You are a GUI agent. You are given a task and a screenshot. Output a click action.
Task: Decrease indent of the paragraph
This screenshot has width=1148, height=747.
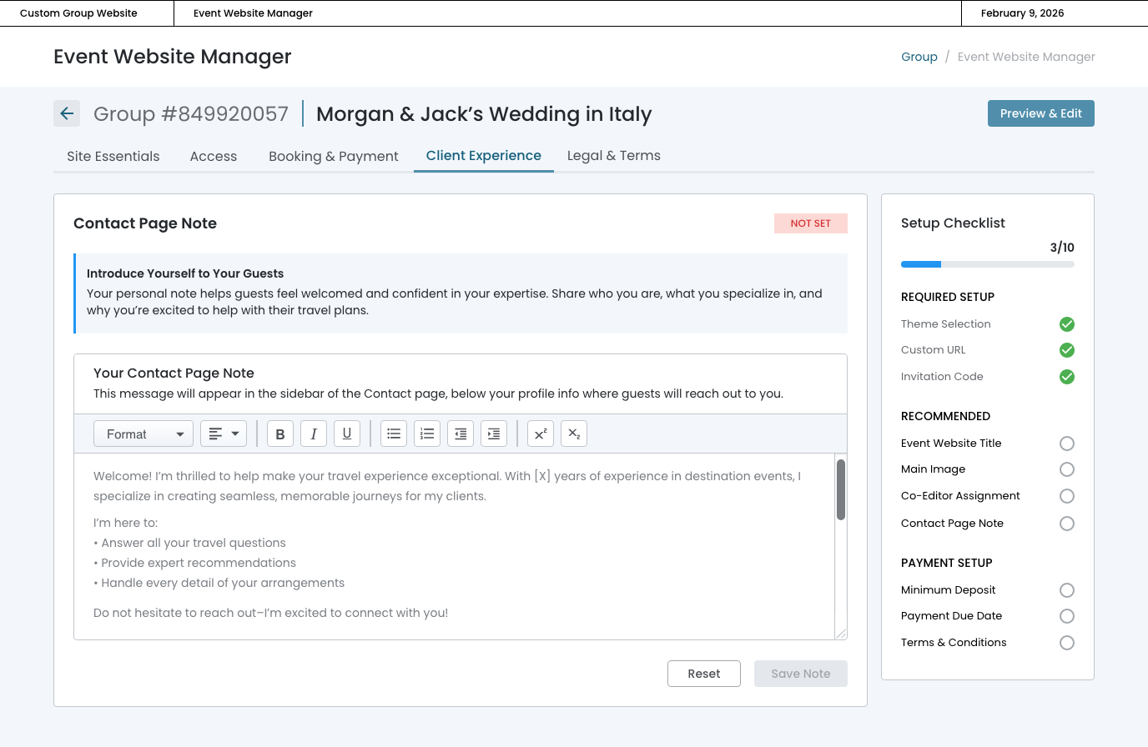[461, 434]
